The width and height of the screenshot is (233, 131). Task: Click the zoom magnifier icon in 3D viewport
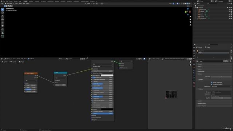click(x=190, y=17)
